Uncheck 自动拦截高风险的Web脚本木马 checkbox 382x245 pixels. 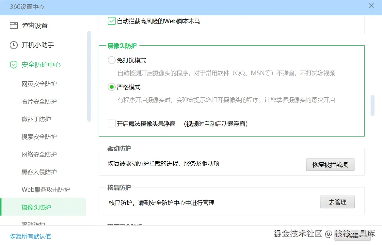point(112,21)
